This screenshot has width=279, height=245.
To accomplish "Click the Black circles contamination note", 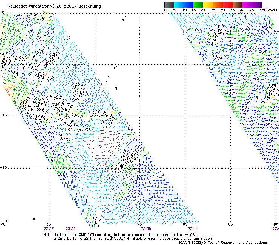I will tap(170, 239).
